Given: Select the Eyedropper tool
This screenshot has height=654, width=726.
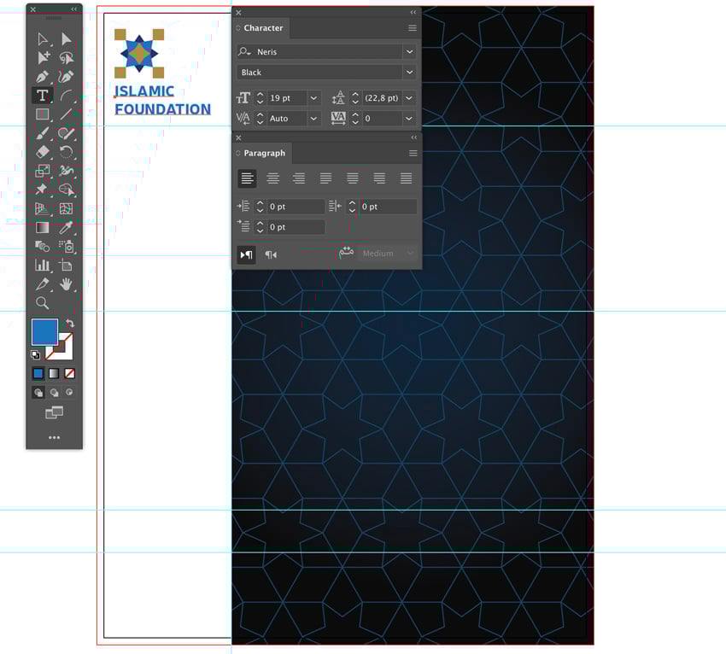Looking at the screenshot, I should (67, 227).
